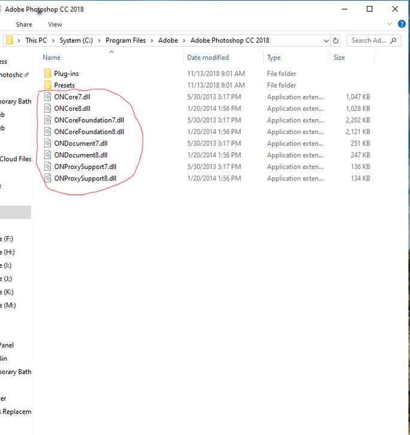The height and width of the screenshot is (435, 410).
Task: Click Adobe Photoshop CC 2018 breadcrumb
Action: tap(230, 41)
